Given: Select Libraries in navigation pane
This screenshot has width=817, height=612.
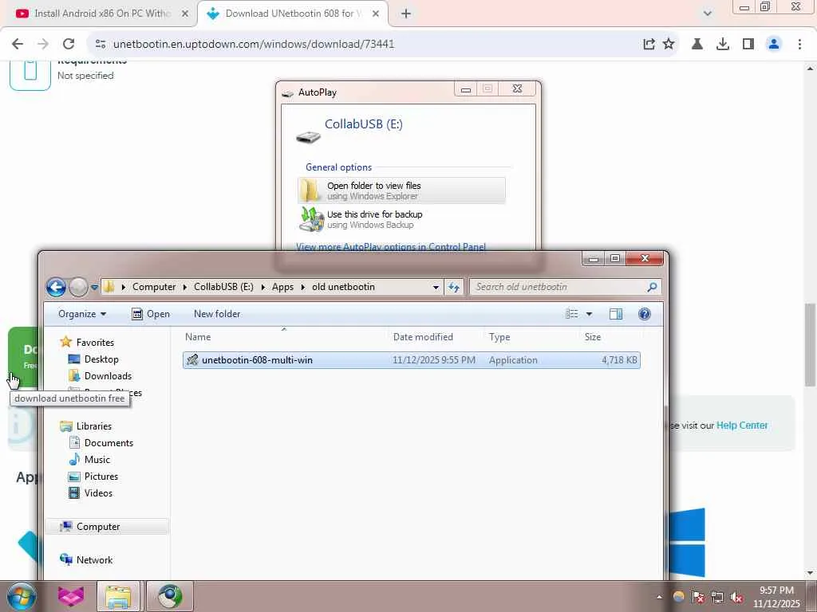Looking at the screenshot, I should [94, 426].
